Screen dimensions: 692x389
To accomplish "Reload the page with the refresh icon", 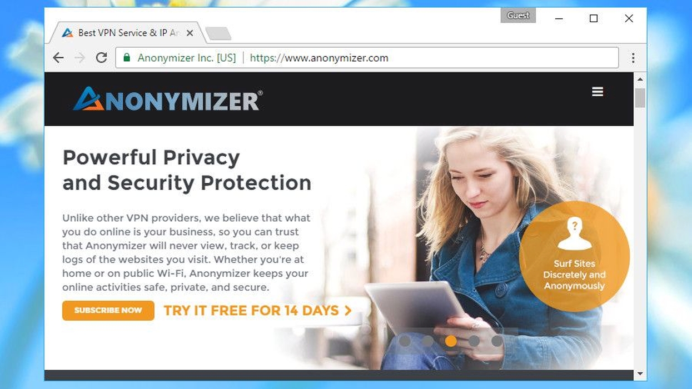I will click(x=101, y=57).
